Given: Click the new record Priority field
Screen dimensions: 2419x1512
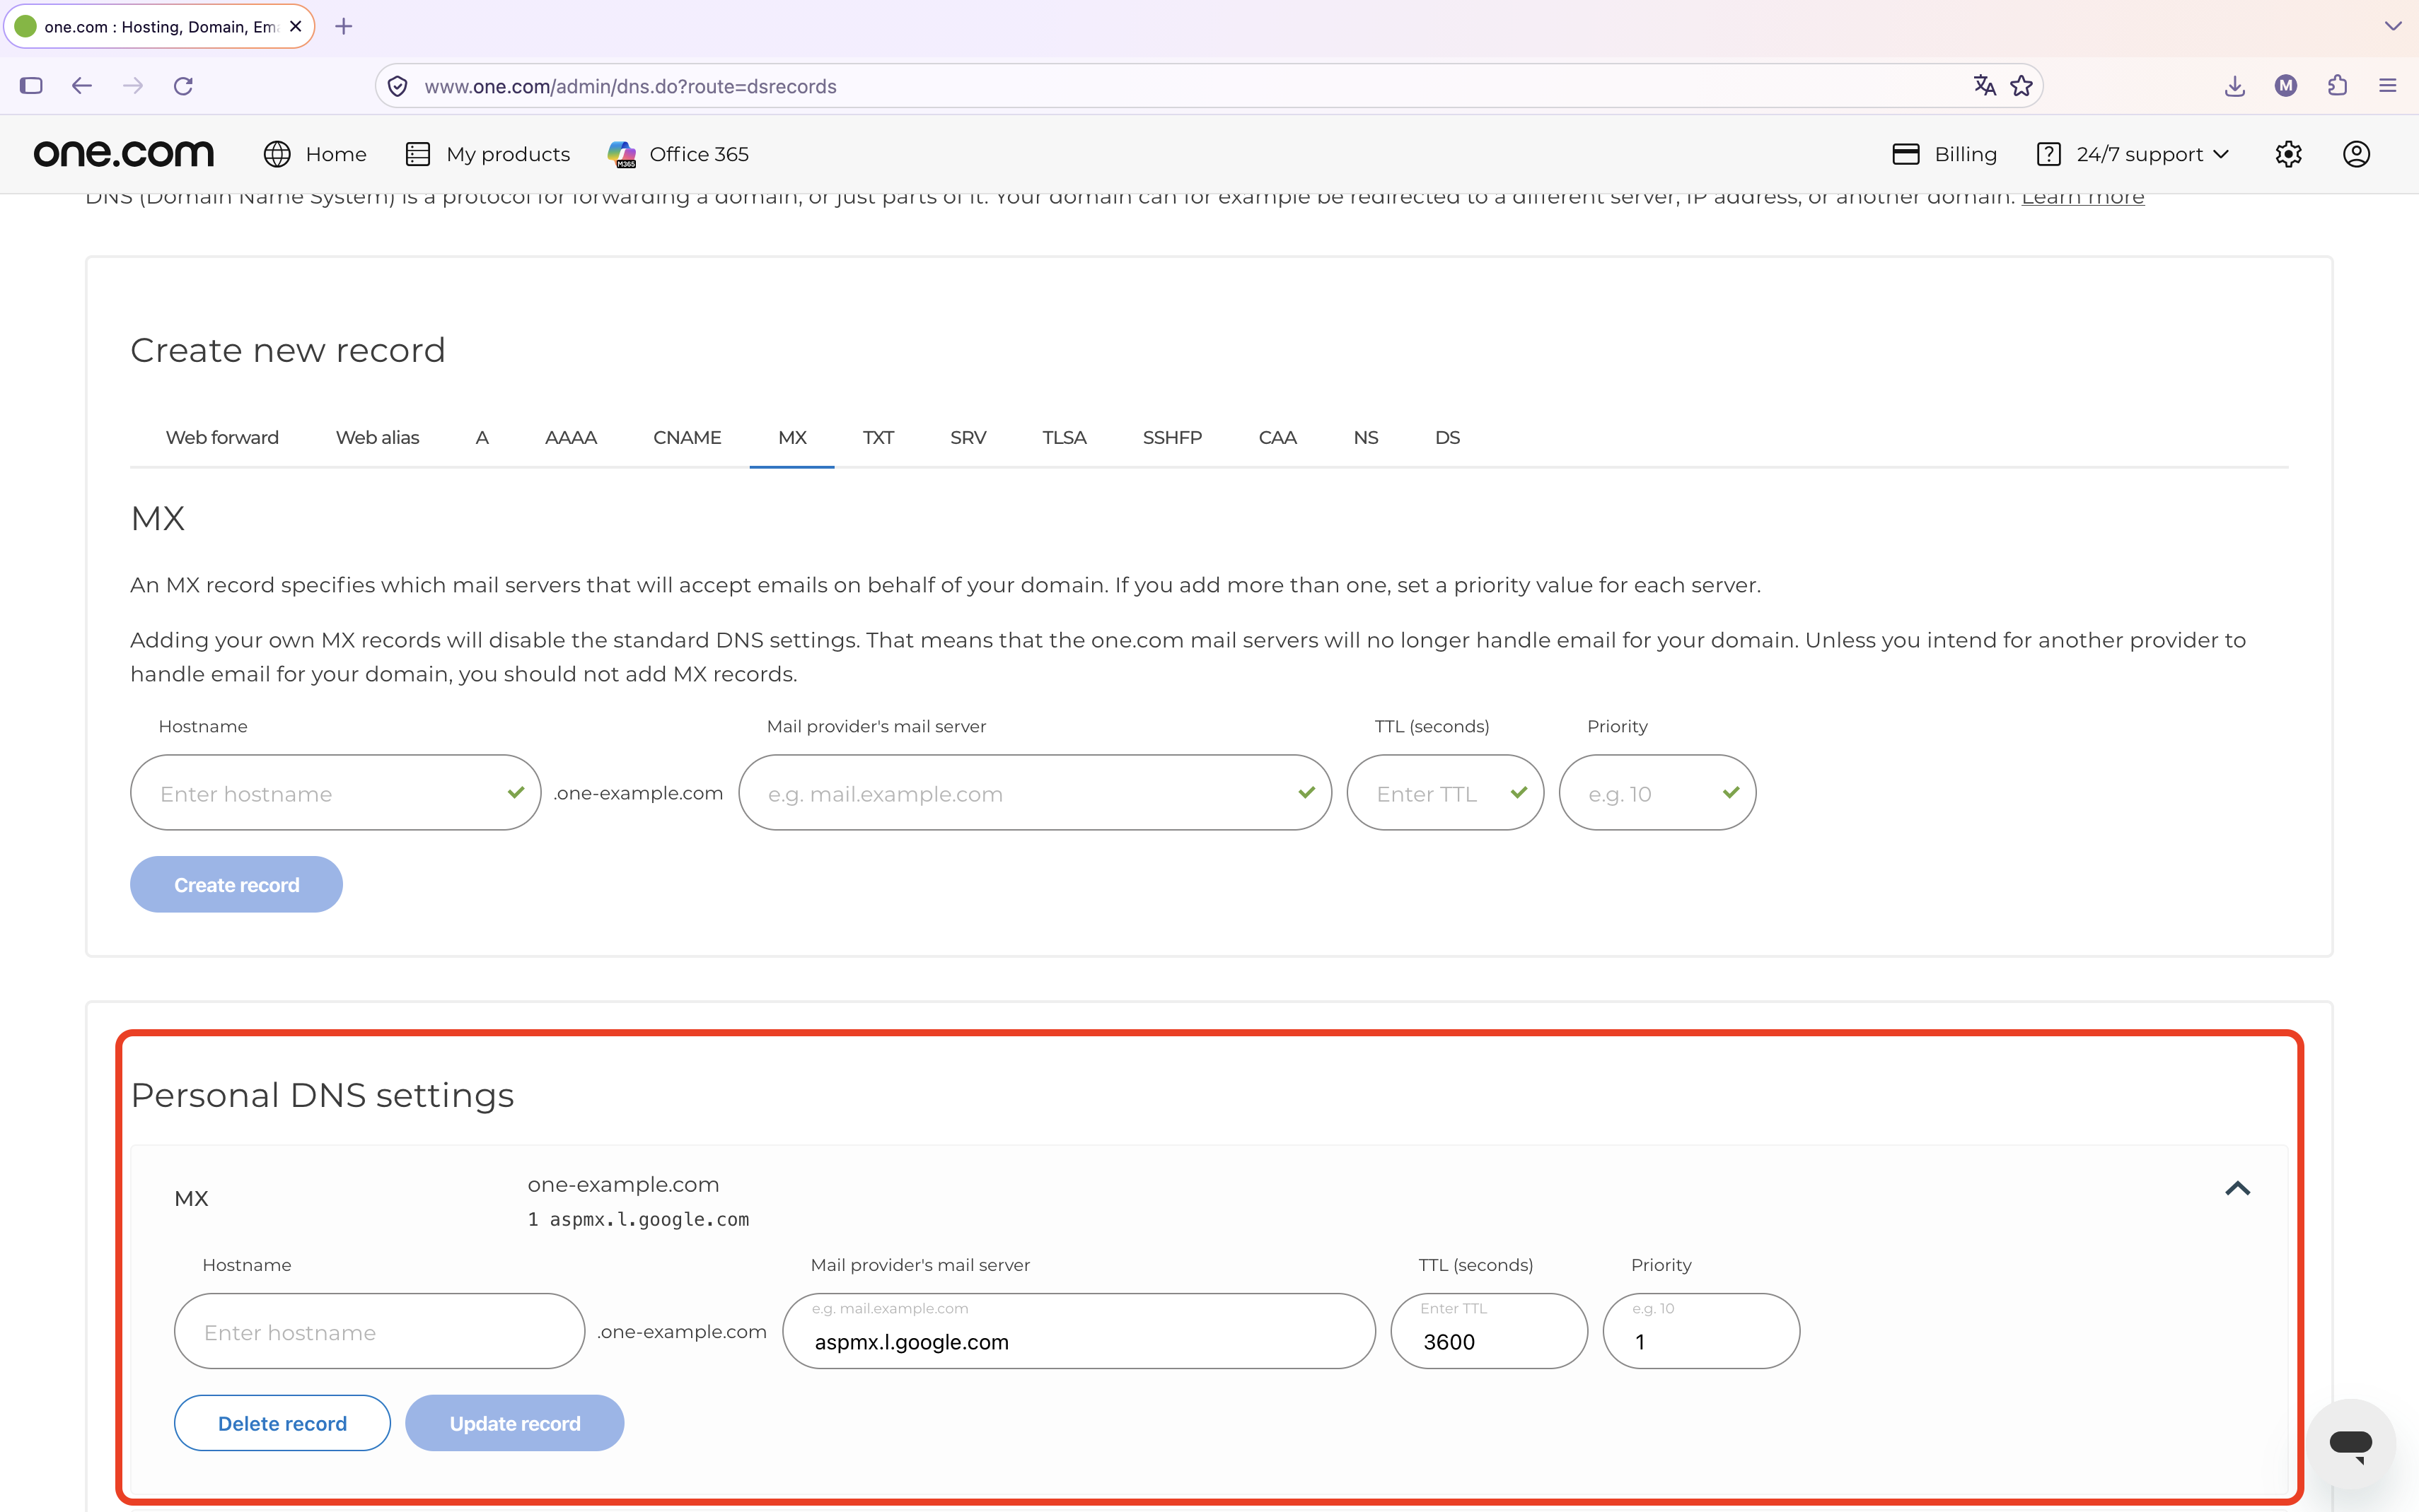Looking at the screenshot, I should click(1657, 792).
